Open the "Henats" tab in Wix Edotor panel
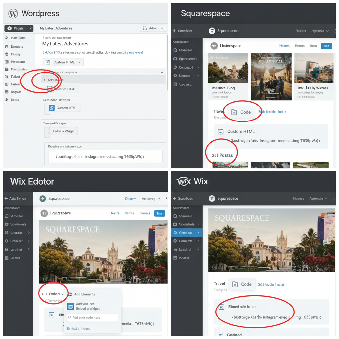 145,213
